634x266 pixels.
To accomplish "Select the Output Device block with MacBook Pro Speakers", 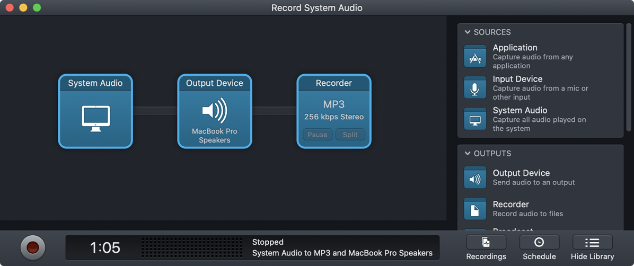I will pyautogui.click(x=215, y=111).
